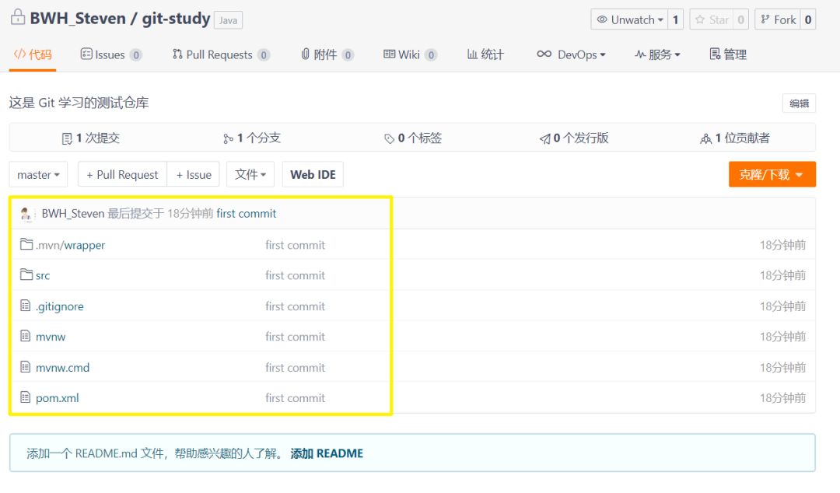The width and height of the screenshot is (840, 493).
Task: Click the folder icon next to src
Action: click(x=26, y=275)
